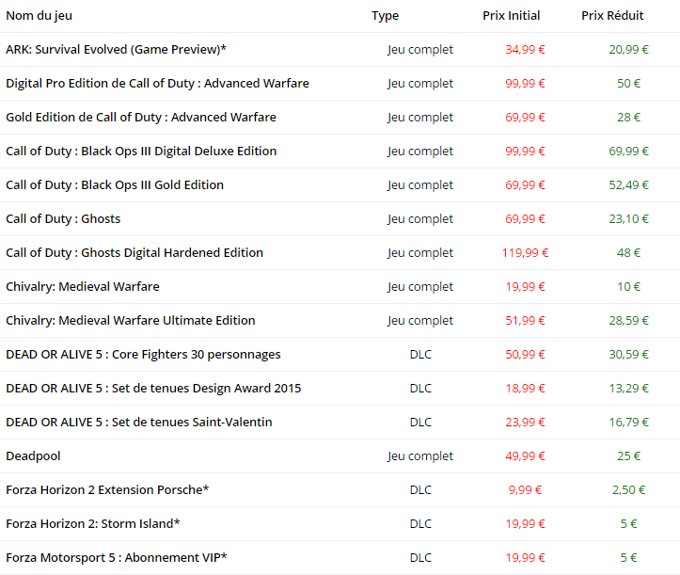Select Call of Duty: Ghosts Digital Hardened Edition
Viewport: 680px width, 575px height.
pyautogui.click(x=134, y=253)
